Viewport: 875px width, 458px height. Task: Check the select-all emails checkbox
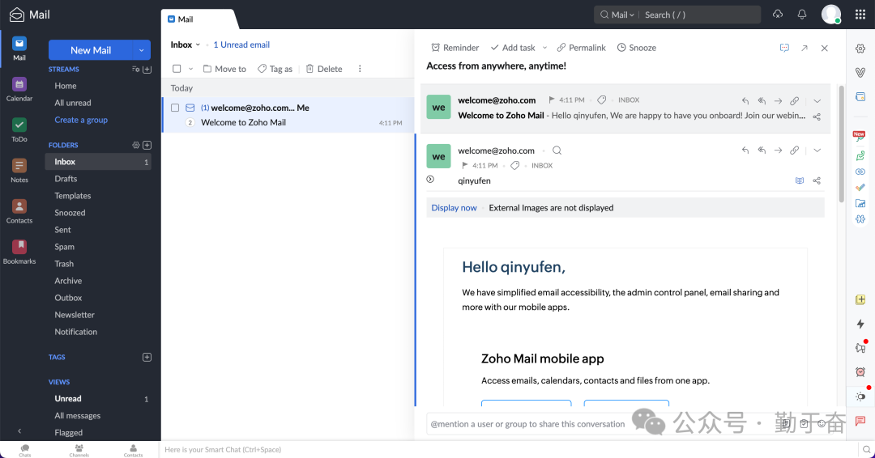pyautogui.click(x=177, y=69)
